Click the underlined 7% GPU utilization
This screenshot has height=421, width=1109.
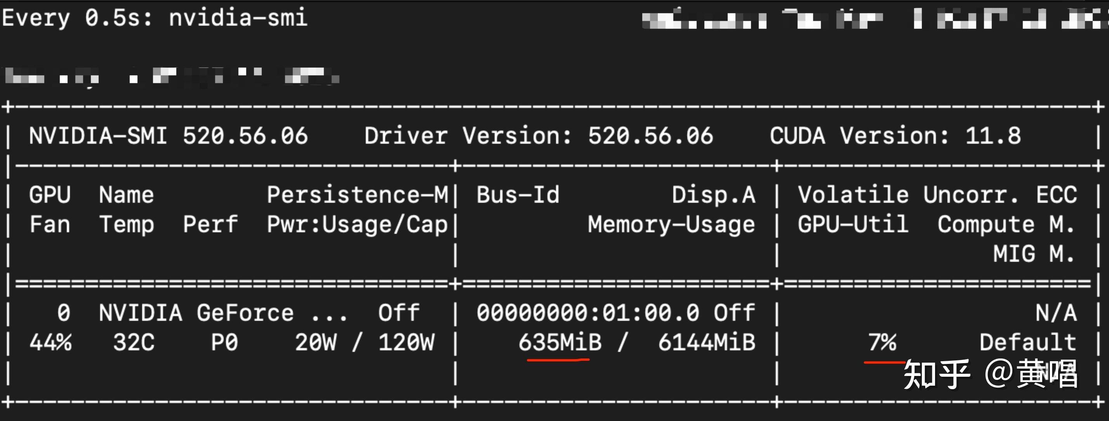(x=882, y=343)
